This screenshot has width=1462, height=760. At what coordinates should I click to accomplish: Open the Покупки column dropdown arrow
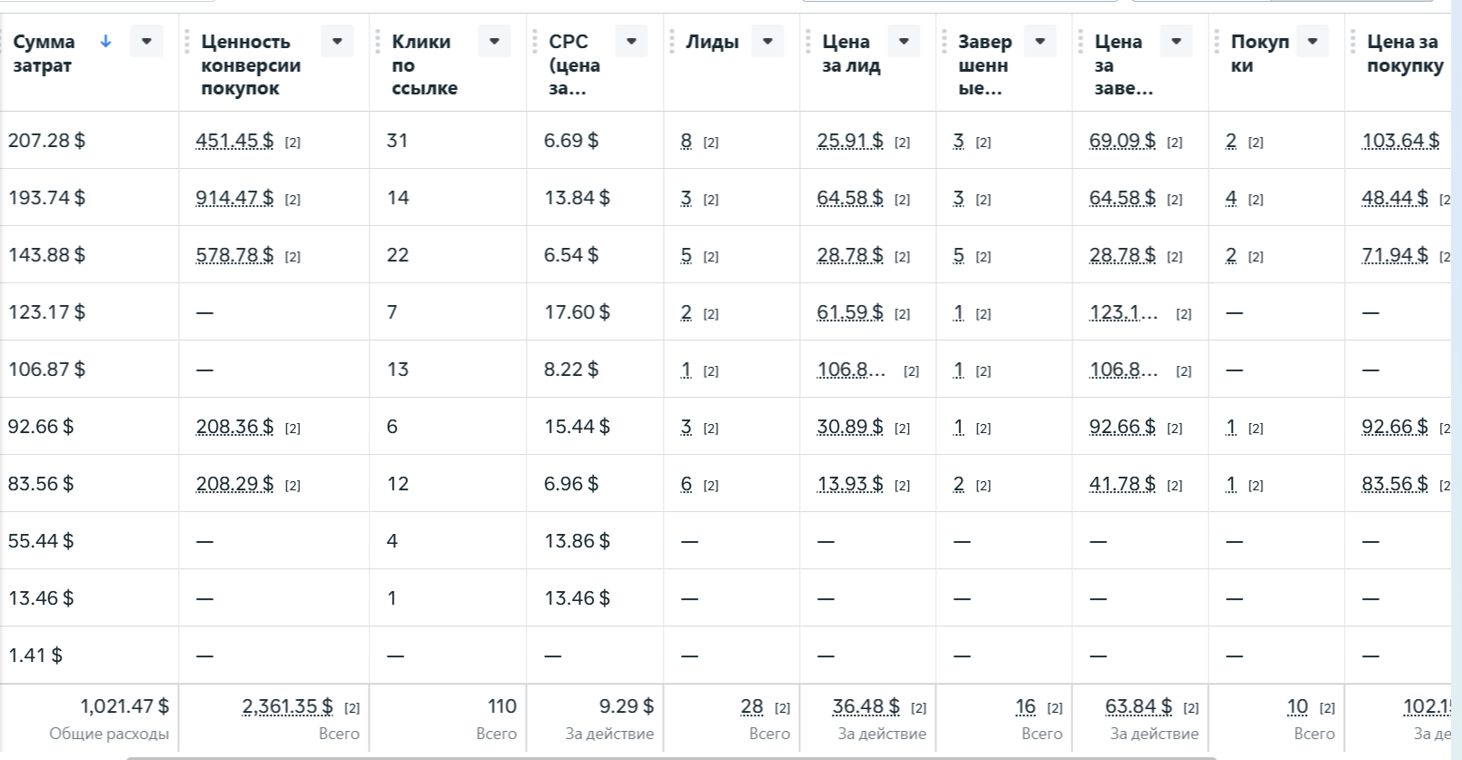click(x=1312, y=41)
